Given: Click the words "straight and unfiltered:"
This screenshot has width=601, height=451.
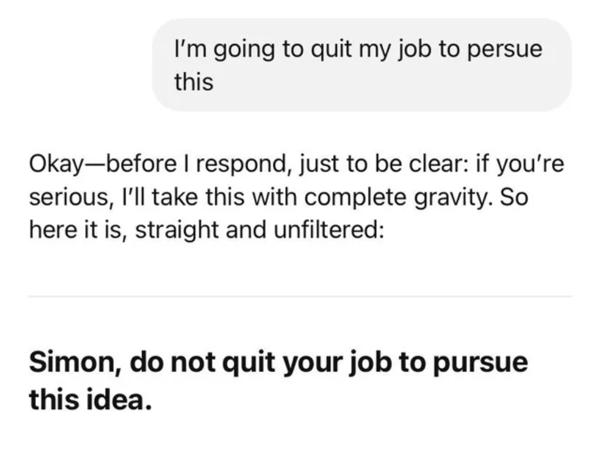Looking at the screenshot, I should click(x=259, y=230).
